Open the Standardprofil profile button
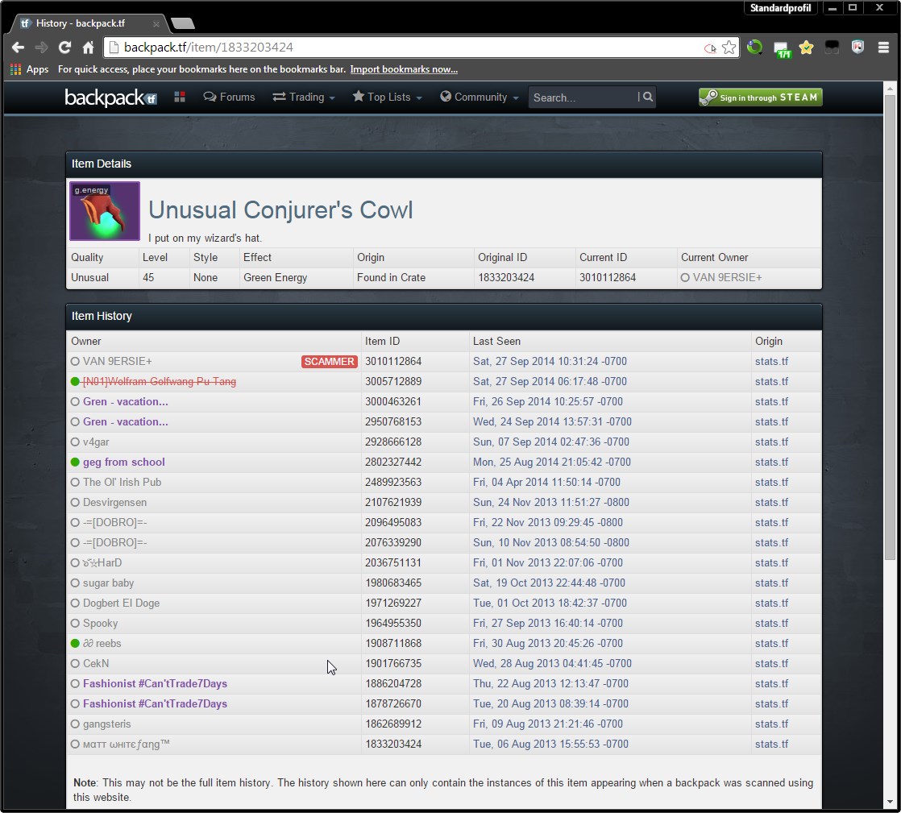901x813 pixels. (780, 7)
